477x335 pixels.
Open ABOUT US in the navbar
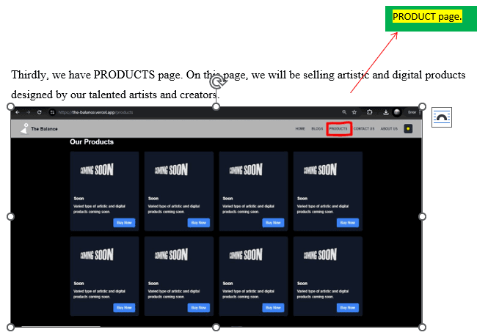[389, 129]
